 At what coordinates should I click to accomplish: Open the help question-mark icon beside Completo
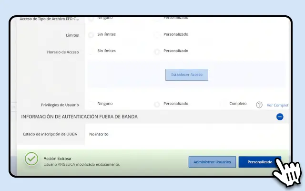[x=259, y=105]
